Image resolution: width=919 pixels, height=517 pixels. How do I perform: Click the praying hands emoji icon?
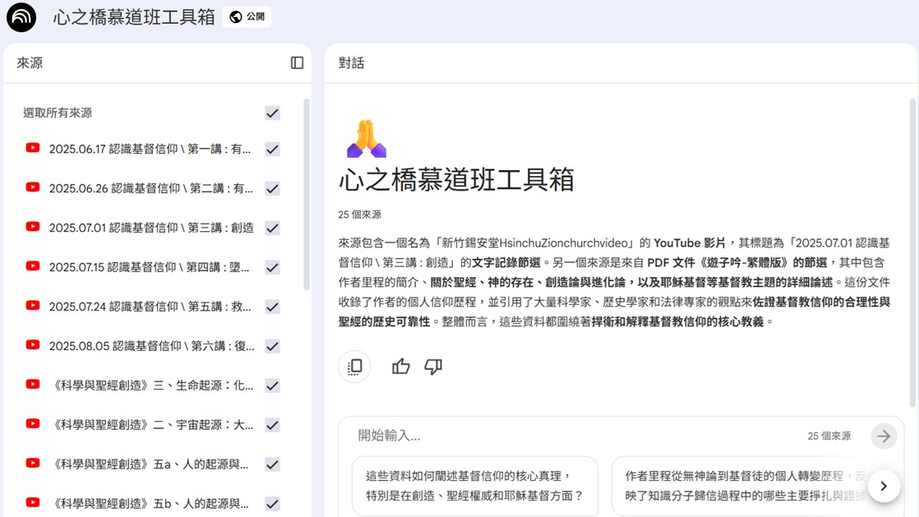(366, 139)
